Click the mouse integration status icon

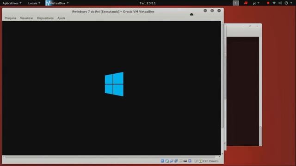pos(196,161)
